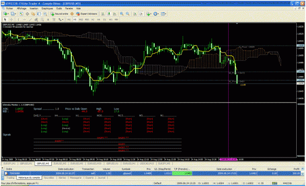Open the Trading terminal tab

pyautogui.click(x=11, y=178)
